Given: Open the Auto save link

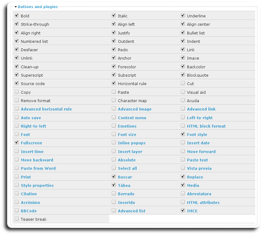Looking at the screenshot, I should click(31, 118).
